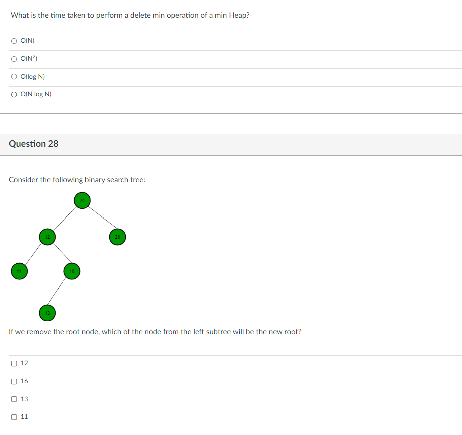Viewport: 462px width, 435px height.
Task: Click the O(log N) answer label text
Action: 33,76
